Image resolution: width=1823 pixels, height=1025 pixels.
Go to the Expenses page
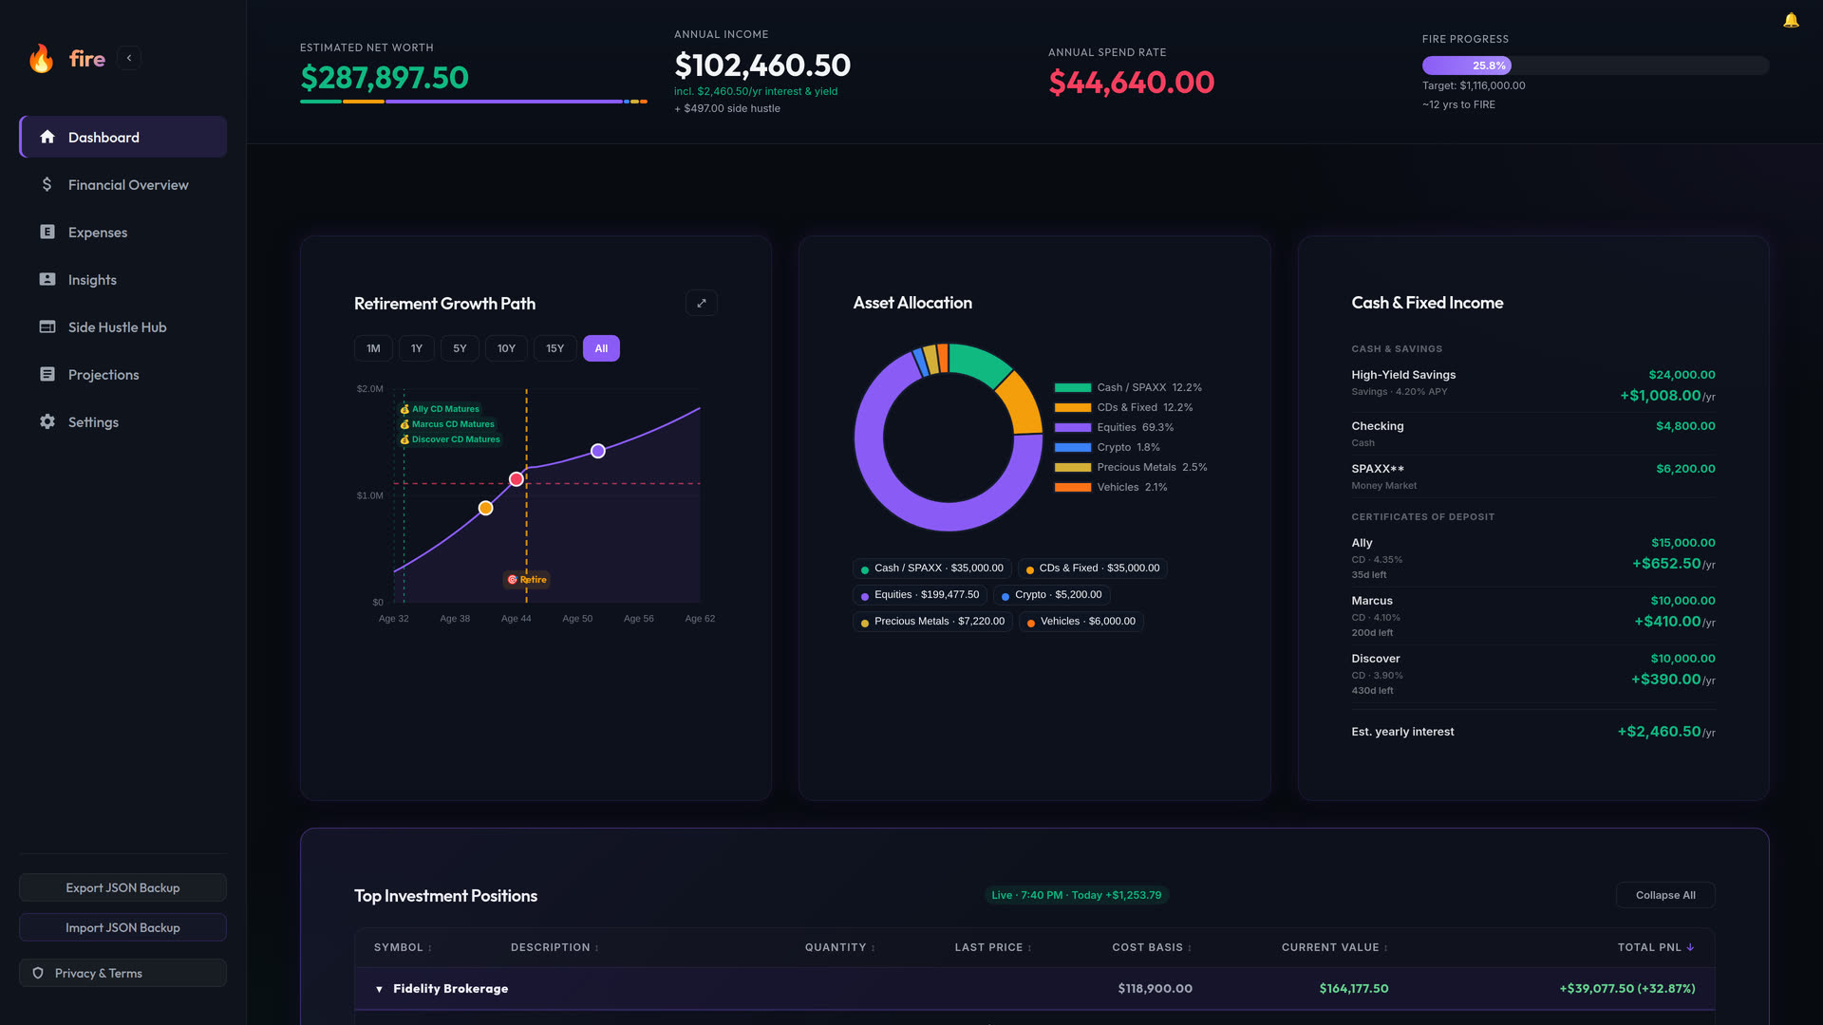tap(122, 232)
